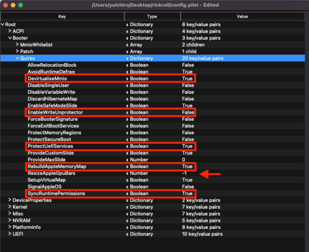
Task: Expand the DeviceProperties dictionary
Action: 10,200
